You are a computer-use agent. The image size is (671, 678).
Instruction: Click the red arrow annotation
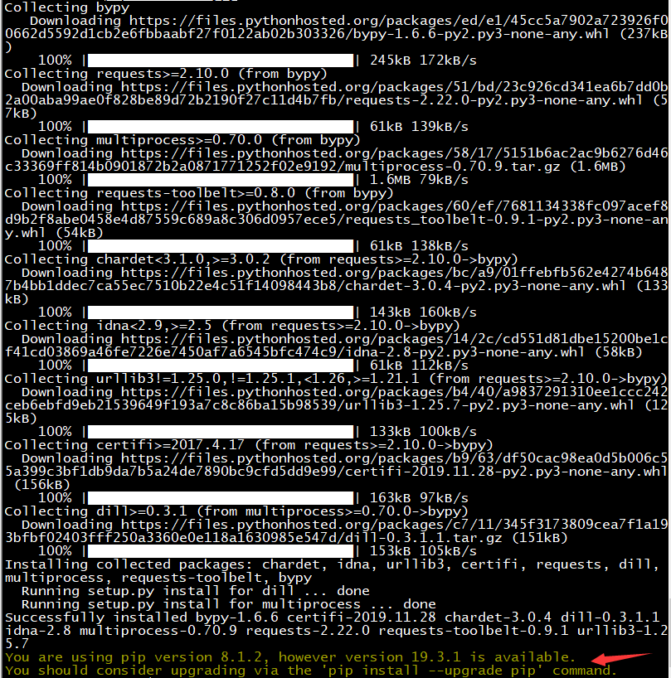621,659
